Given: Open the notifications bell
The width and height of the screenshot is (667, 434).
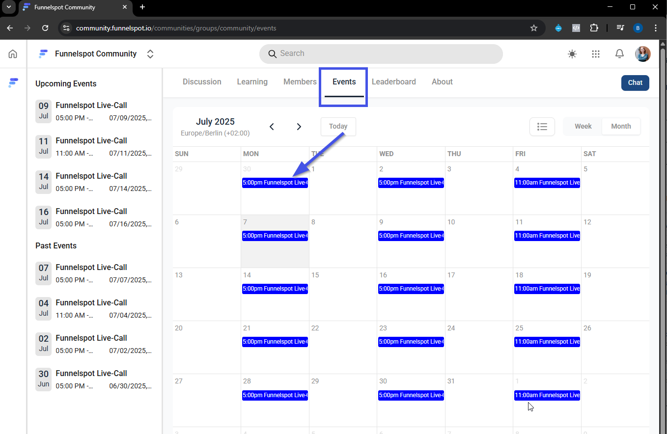Looking at the screenshot, I should point(620,54).
